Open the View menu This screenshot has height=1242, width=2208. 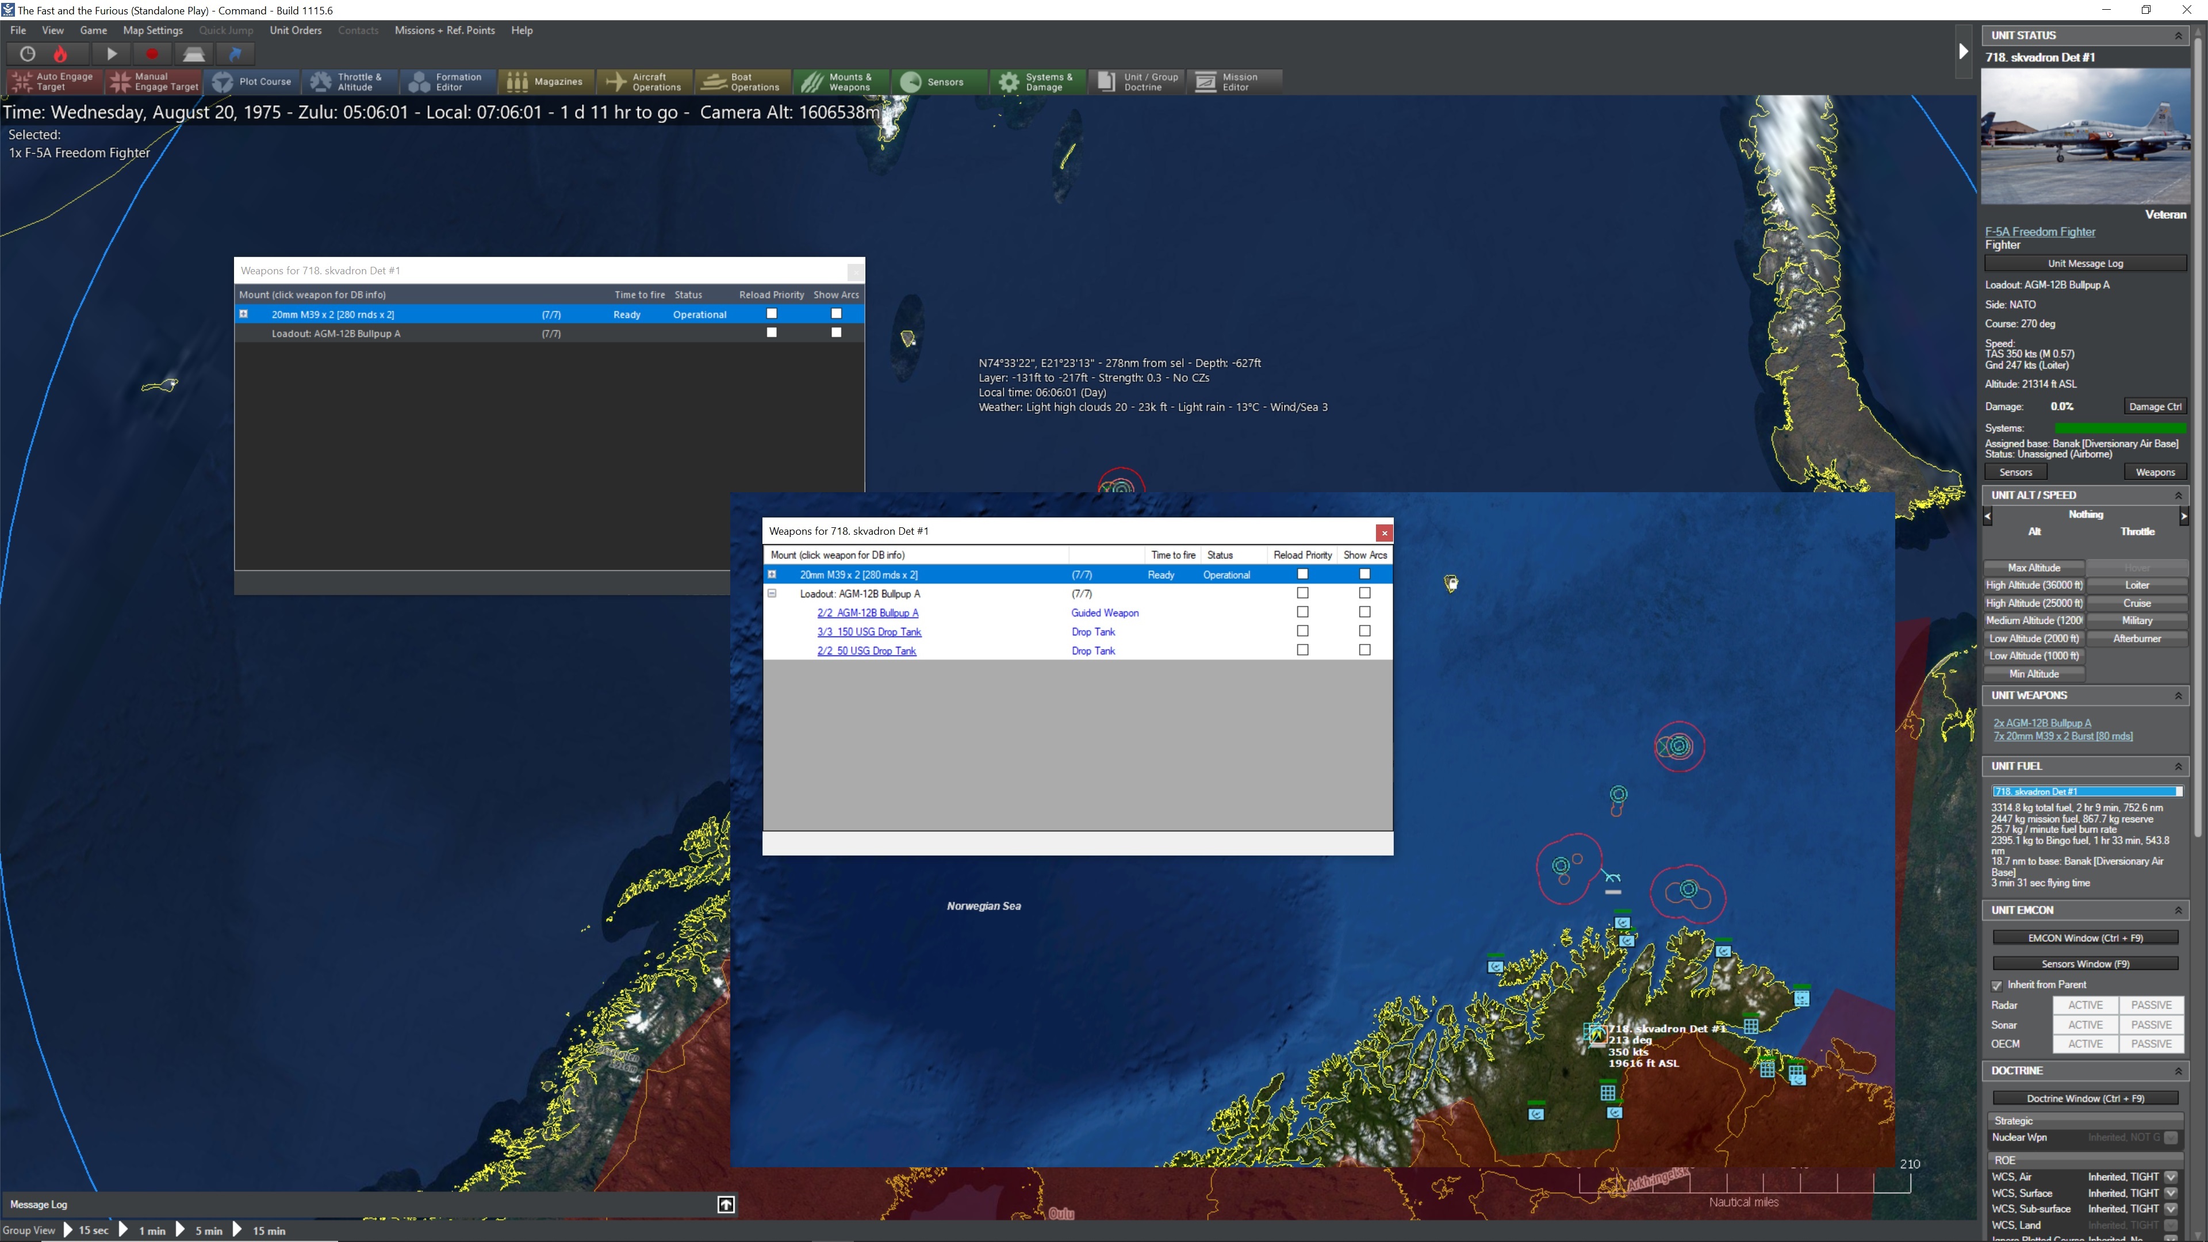pos(53,30)
